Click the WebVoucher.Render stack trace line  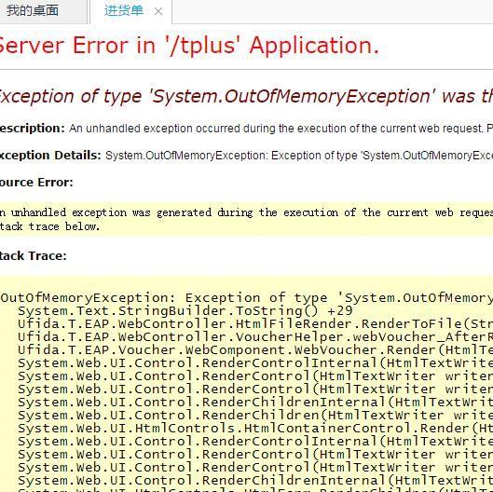(255, 350)
